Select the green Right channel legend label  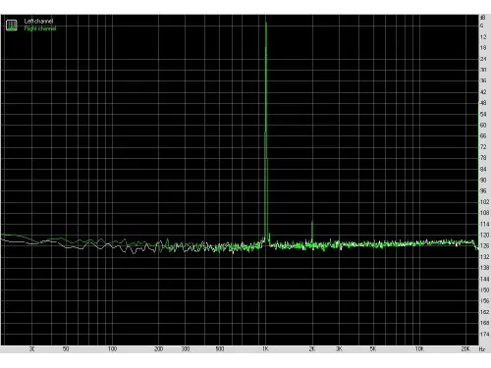point(40,28)
